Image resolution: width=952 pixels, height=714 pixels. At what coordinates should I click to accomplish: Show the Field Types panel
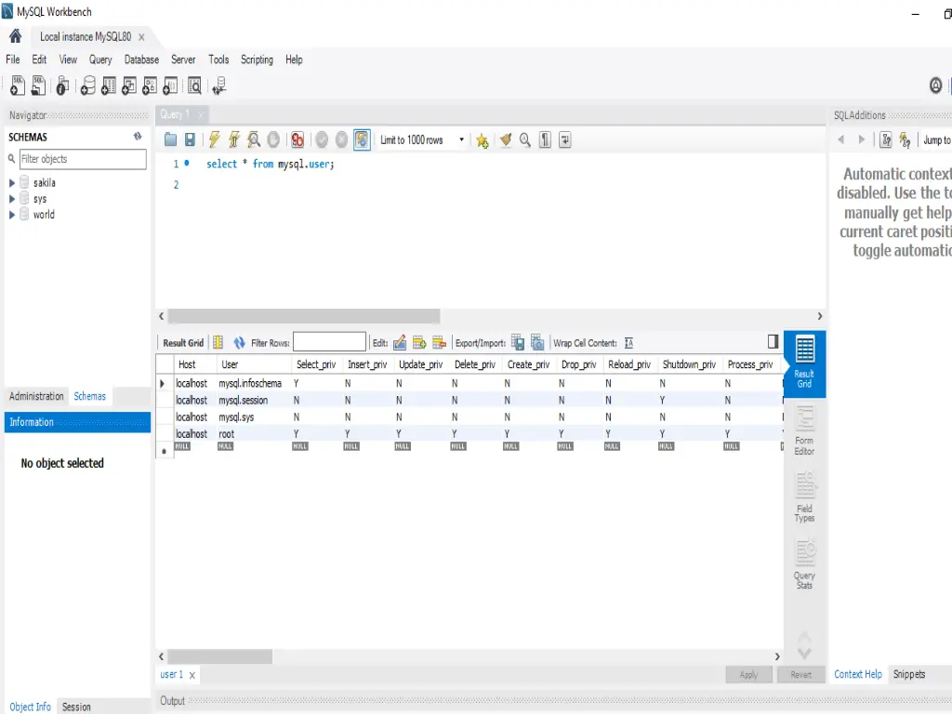point(804,496)
